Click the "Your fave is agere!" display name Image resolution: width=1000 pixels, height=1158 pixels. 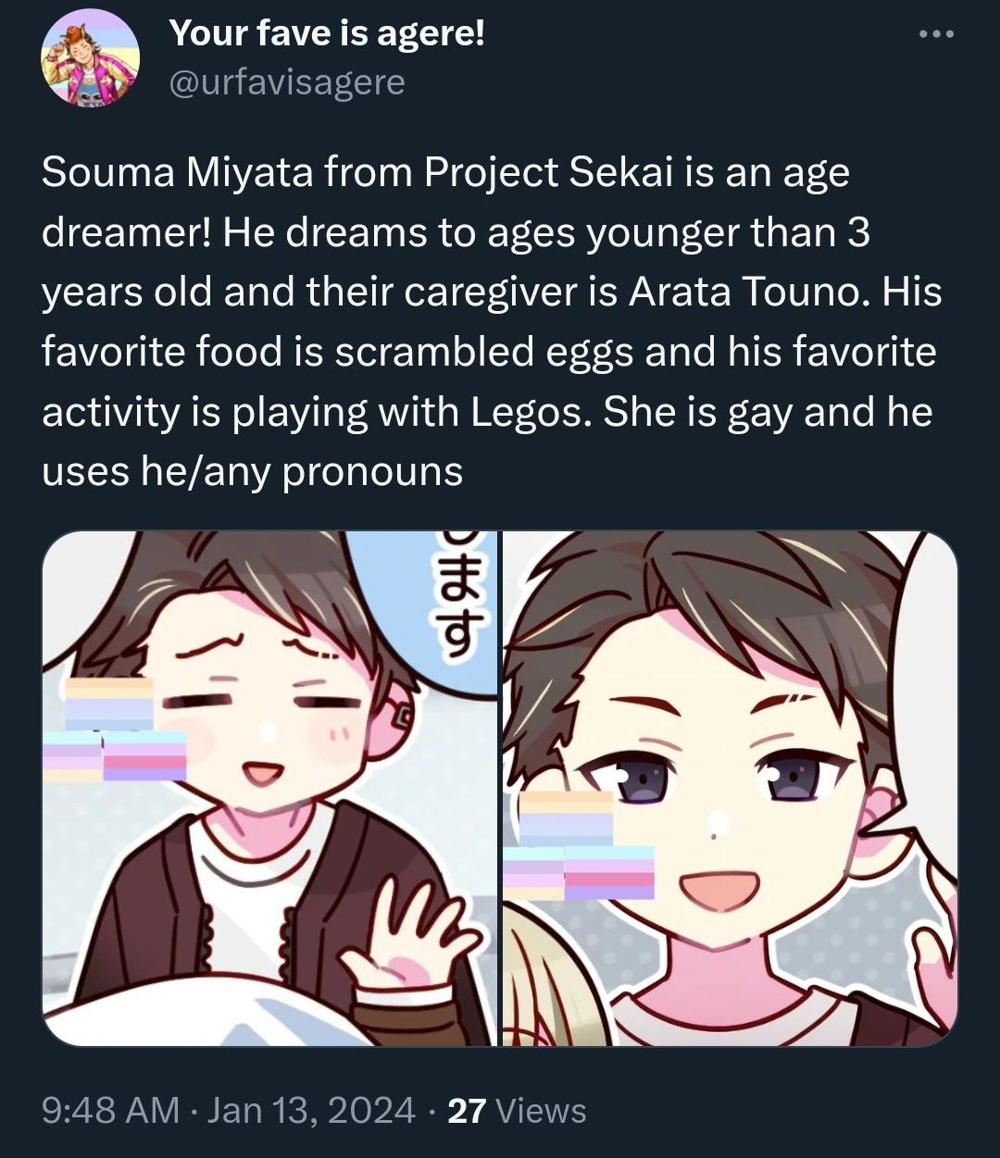pyautogui.click(x=327, y=34)
